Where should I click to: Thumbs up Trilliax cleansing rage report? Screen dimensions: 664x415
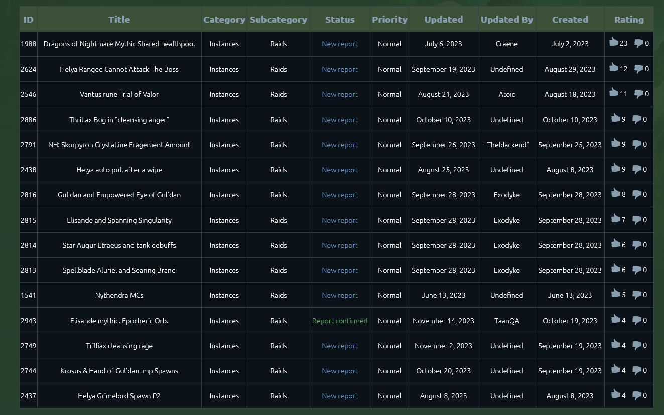[x=615, y=344]
